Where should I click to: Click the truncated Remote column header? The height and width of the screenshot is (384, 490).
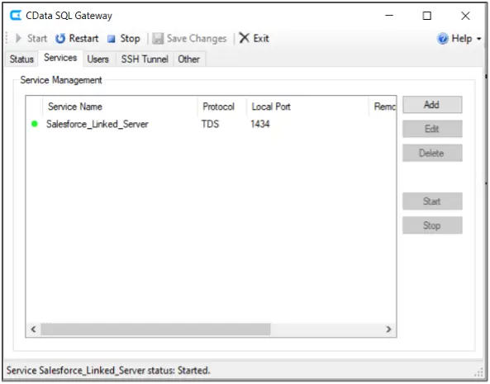click(x=383, y=107)
